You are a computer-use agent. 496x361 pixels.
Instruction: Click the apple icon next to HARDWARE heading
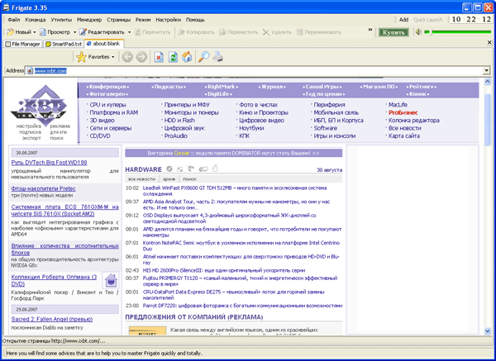[215, 169]
